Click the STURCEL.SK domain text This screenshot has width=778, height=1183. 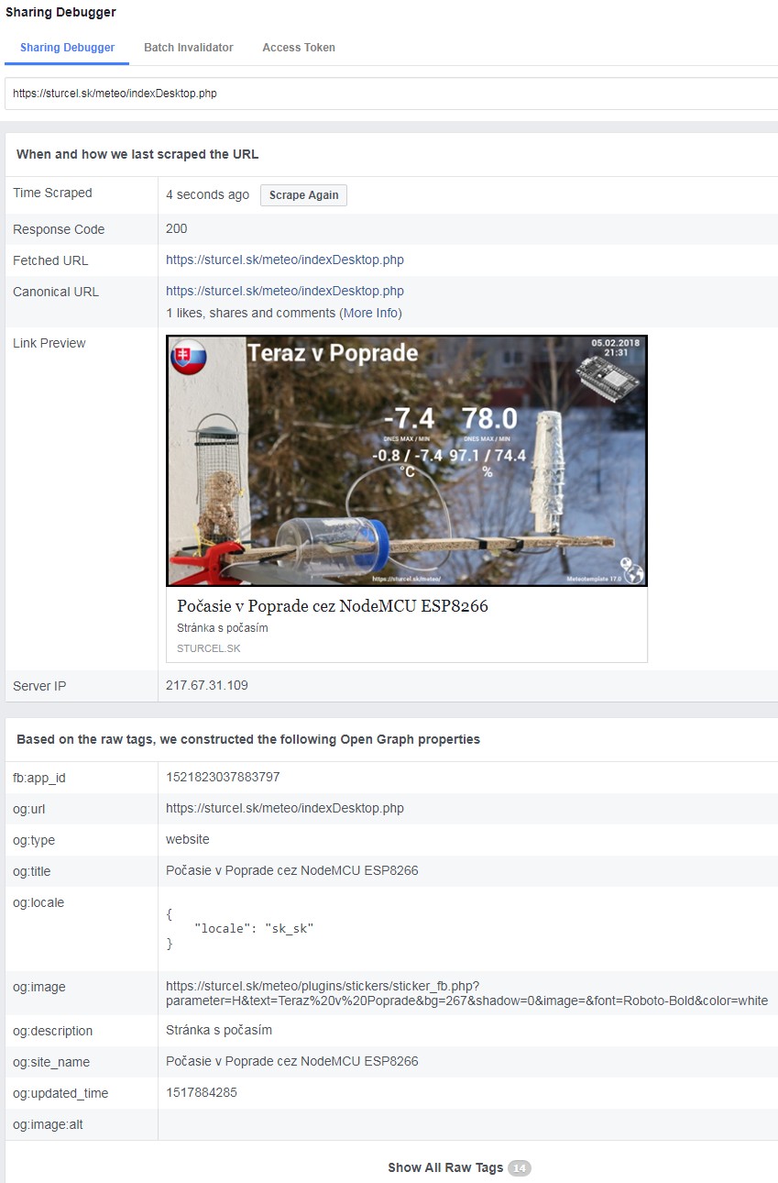pyautogui.click(x=209, y=648)
